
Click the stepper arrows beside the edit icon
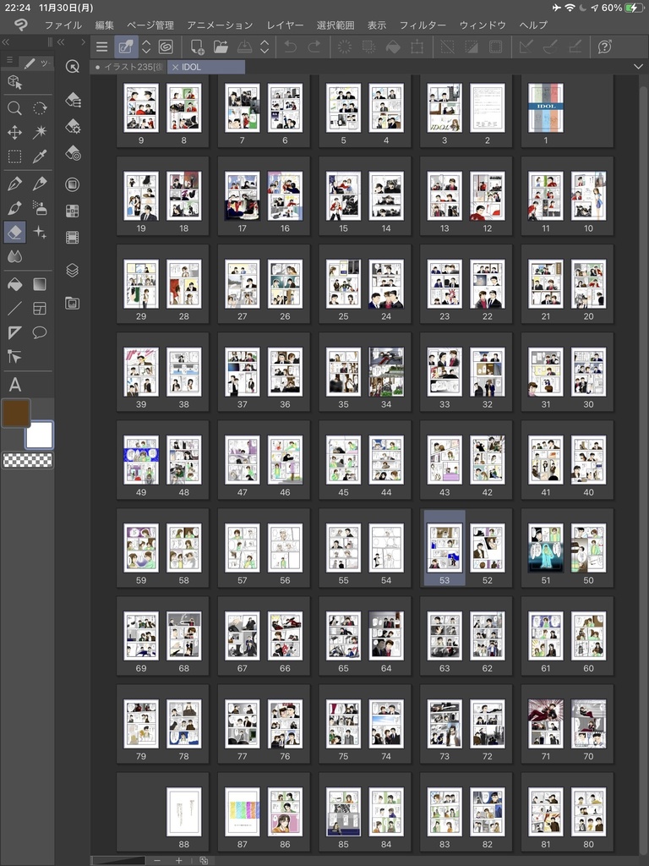coord(146,47)
